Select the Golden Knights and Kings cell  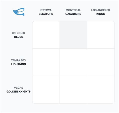tap(101, 90)
